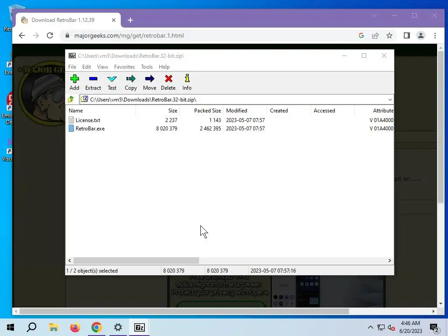This screenshot has width=448, height=336.
Task: Click Chrome address bar URL
Action: click(x=129, y=36)
